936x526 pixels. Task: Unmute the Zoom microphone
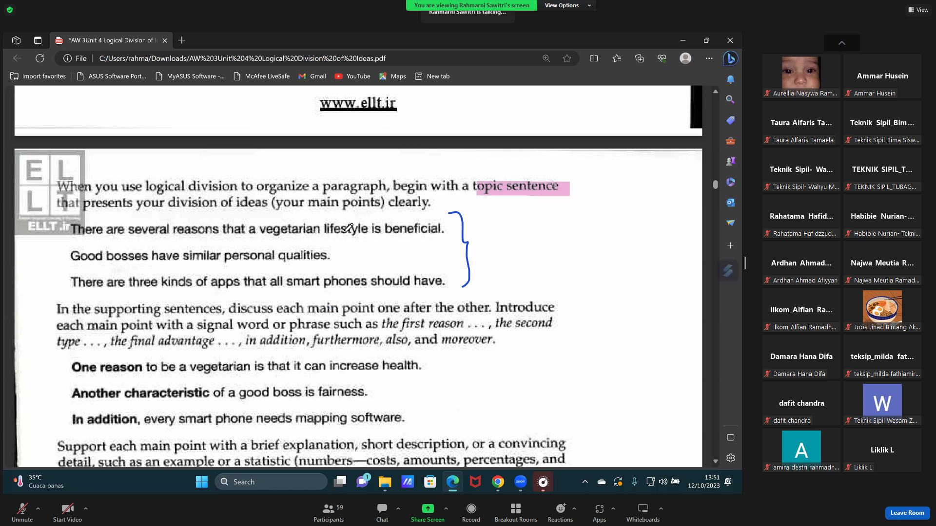point(22,512)
